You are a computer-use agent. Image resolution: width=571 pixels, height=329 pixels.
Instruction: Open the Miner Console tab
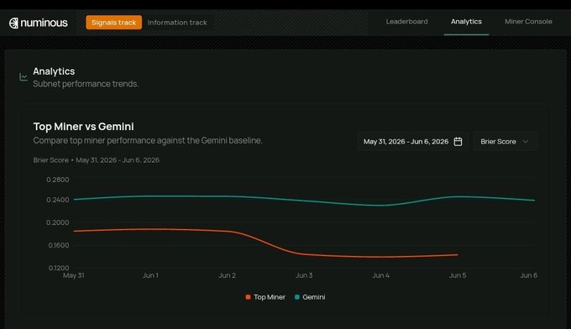pyautogui.click(x=528, y=22)
